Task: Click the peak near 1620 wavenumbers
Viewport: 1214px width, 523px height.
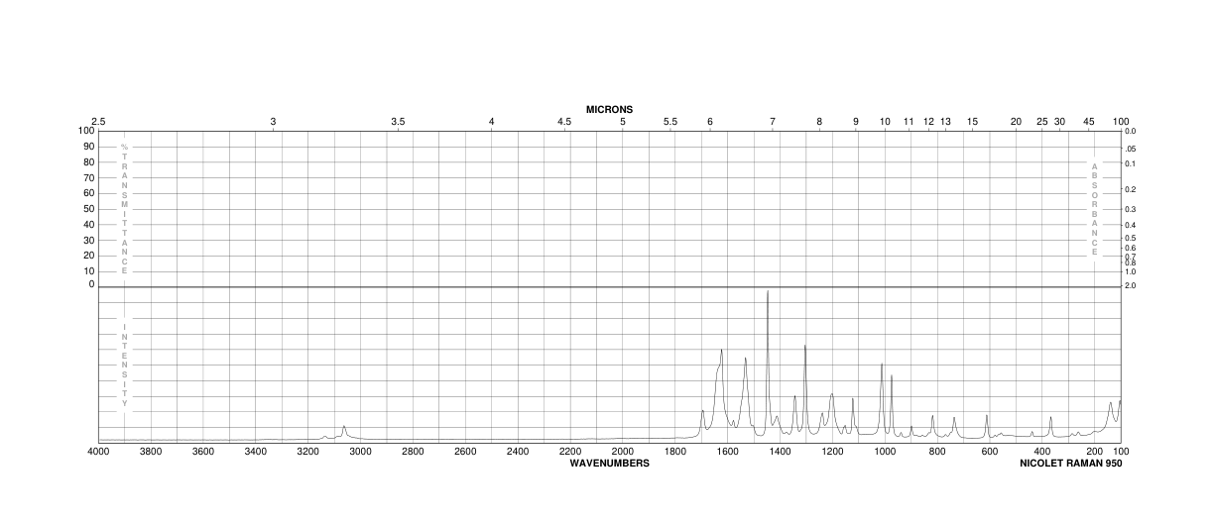Action: click(721, 351)
